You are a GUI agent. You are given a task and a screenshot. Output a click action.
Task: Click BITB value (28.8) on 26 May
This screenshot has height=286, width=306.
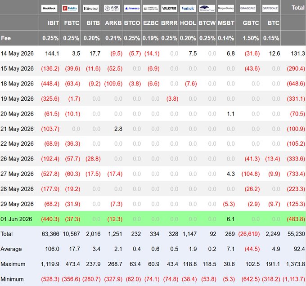pyautogui.click(x=93, y=159)
